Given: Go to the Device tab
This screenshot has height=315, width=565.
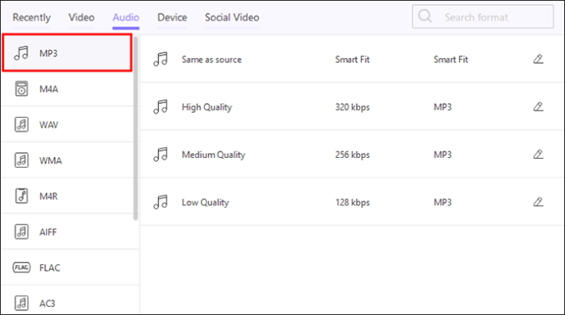Looking at the screenshot, I should 172,17.
